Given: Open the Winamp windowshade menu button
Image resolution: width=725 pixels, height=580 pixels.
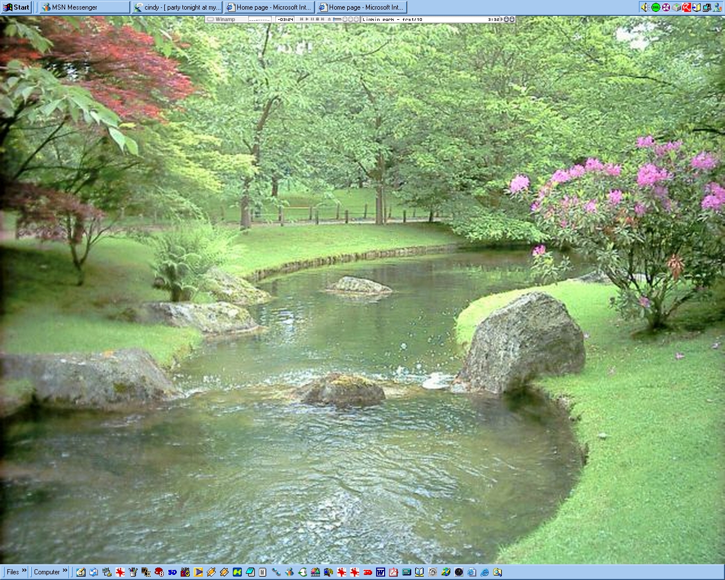Looking at the screenshot, I should click(210, 19).
